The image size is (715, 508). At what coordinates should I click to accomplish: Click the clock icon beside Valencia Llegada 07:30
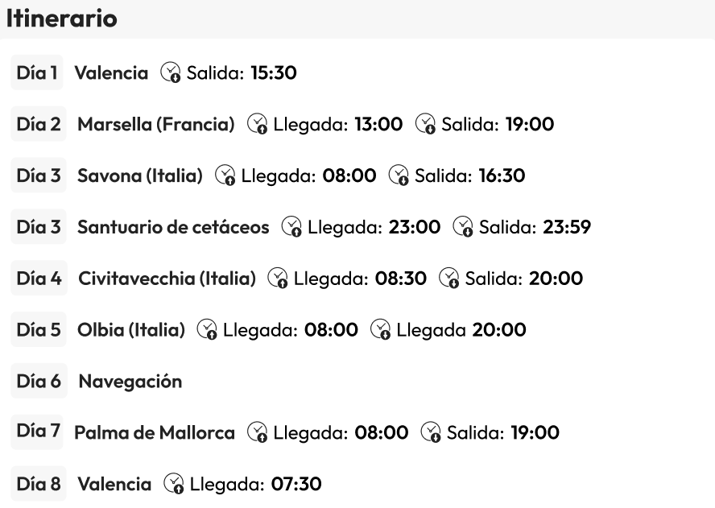[173, 485]
